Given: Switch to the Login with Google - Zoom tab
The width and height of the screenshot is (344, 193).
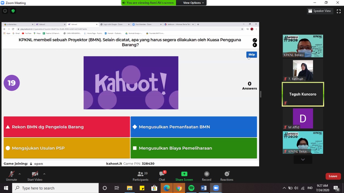Looking at the screenshot, I should pyautogui.click(x=114, y=24).
